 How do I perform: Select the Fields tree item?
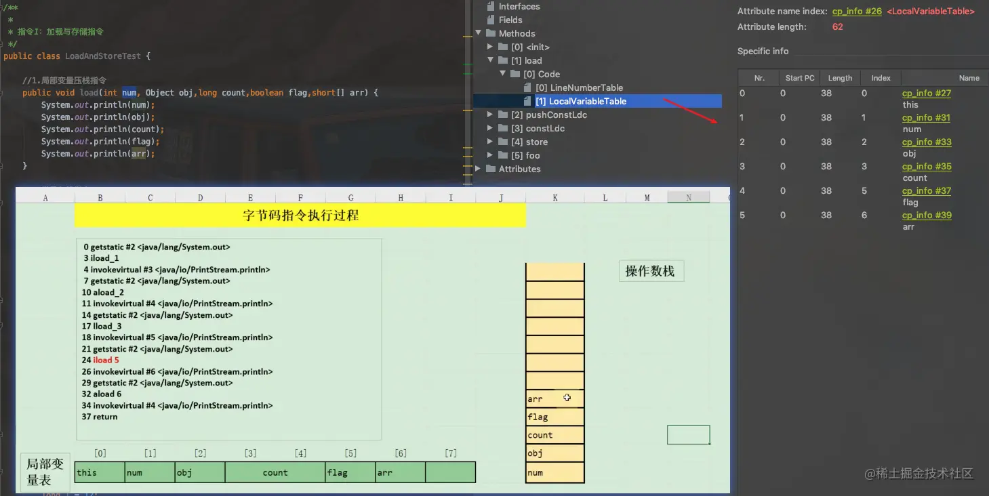click(510, 20)
